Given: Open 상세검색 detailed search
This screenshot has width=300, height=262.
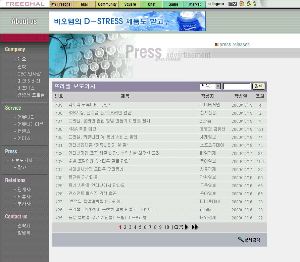Looking at the screenshot, I should point(252,240).
